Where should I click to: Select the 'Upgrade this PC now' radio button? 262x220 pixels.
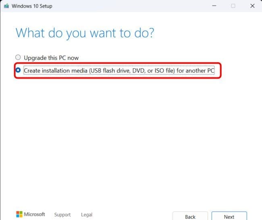pyautogui.click(x=18, y=58)
